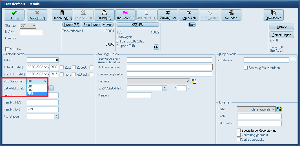Open the Übersicht(F10) overview
Image resolution: width=300 pixels, height=146 pixels.
(125, 15)
